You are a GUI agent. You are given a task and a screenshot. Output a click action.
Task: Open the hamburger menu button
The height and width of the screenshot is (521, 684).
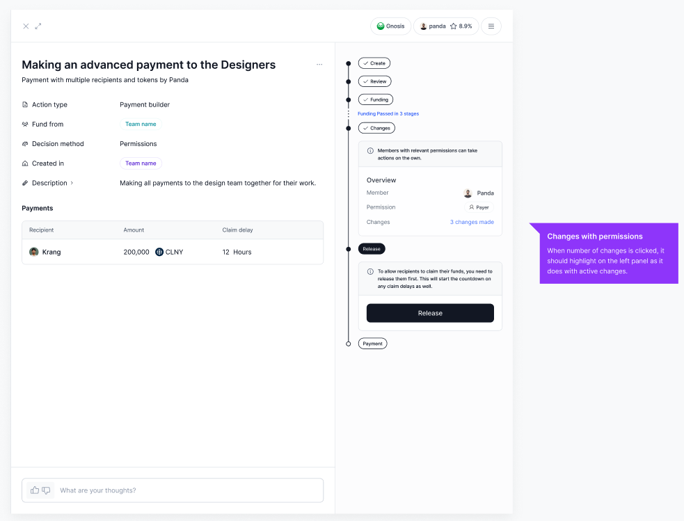[491, 26]
